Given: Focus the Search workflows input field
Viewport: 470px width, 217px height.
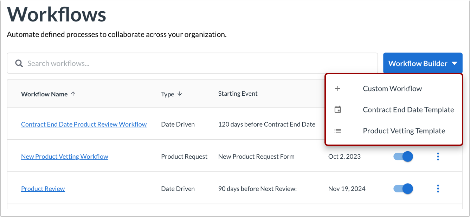Looking at the screenshot, I should (x=197, y=63).
